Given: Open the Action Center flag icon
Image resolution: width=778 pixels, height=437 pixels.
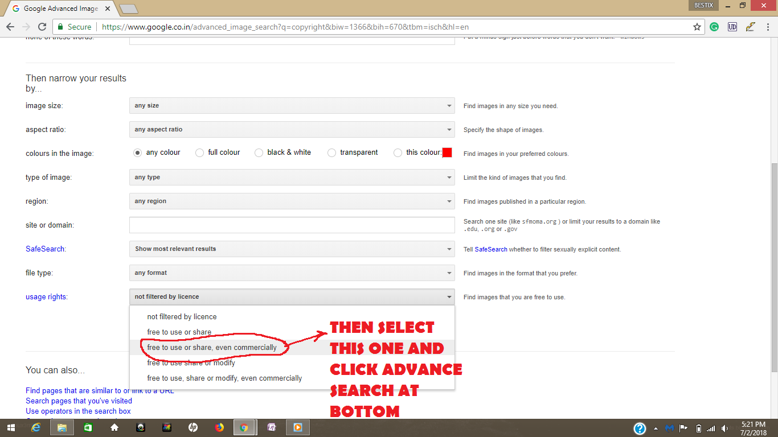Looking at the screenshot, I should coord(684,428).
